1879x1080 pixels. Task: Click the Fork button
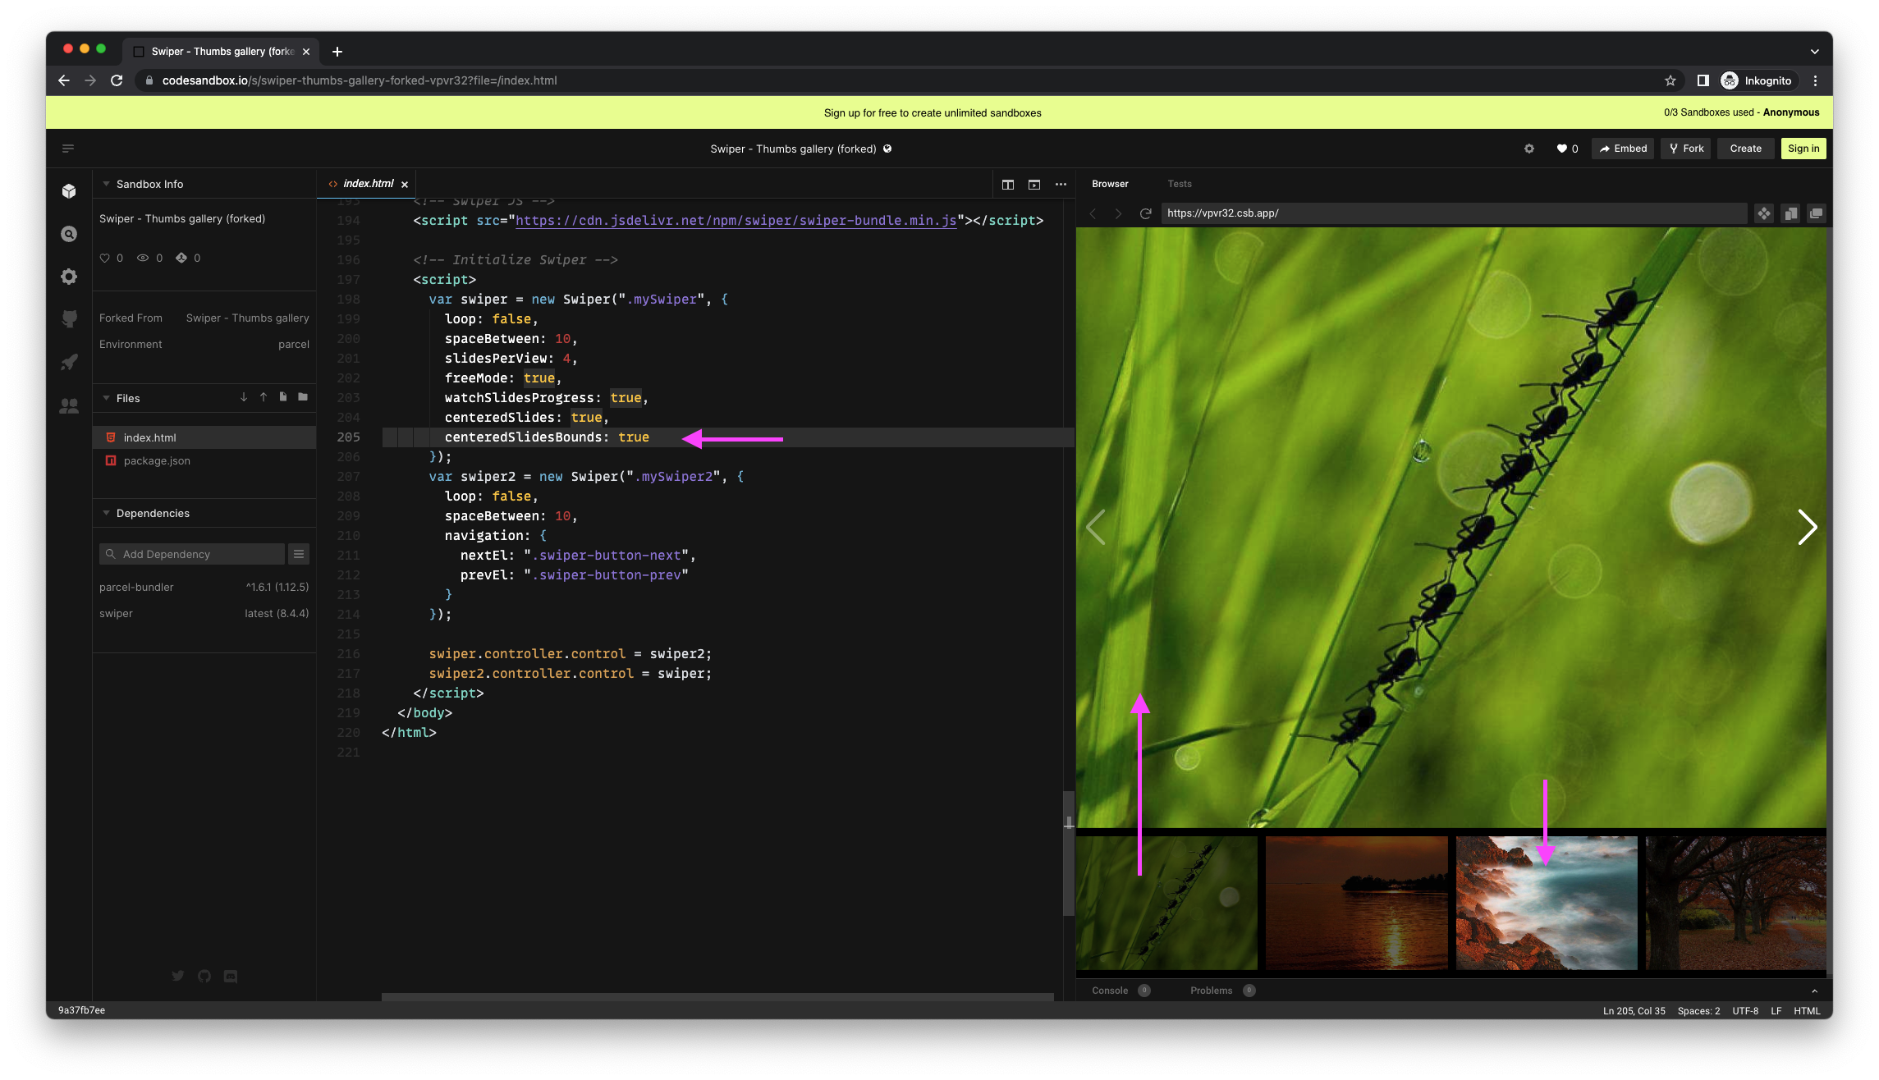point(1686,149)
